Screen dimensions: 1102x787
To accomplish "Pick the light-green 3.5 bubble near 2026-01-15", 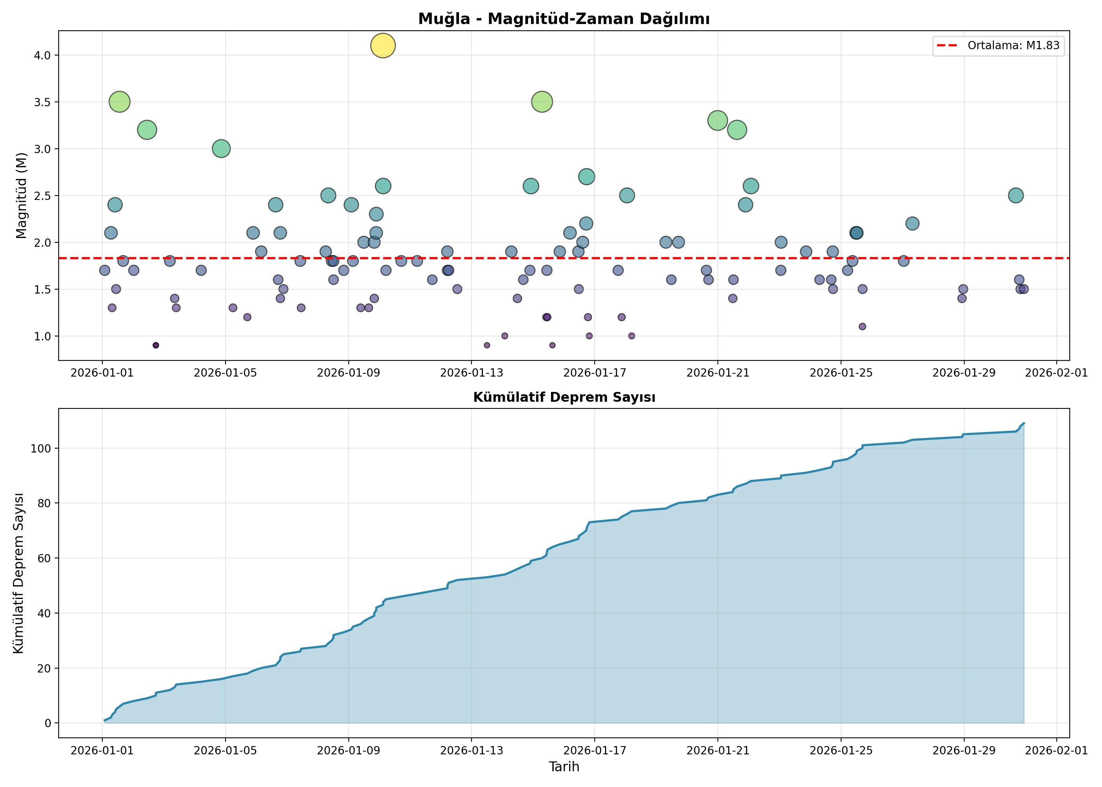I will click(x=542, y=102).
